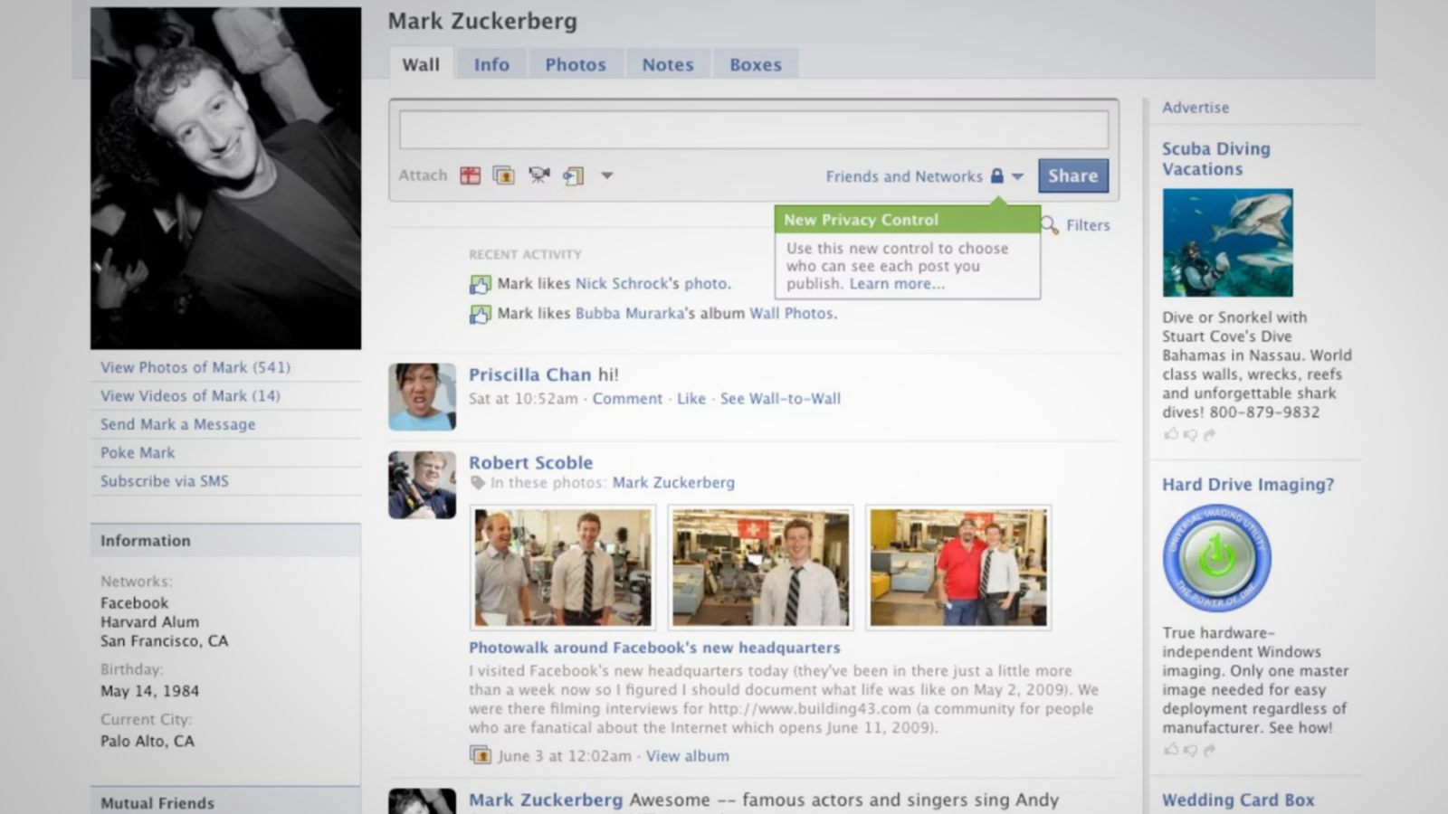The height and width of the screenshot is (814, 1448).
Task: Thumbs down the Hard Drive Imaging ad
Action: point(1190,750)
